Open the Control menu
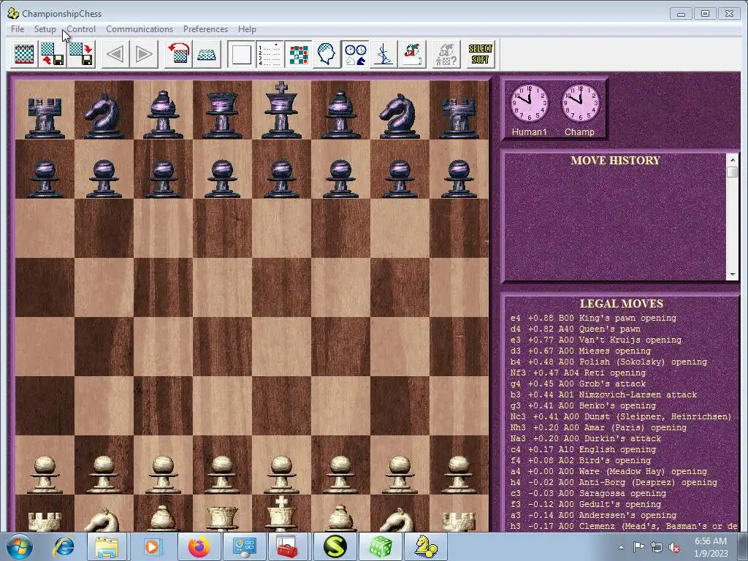This screenshot has width=748, height=561. point(81,29)
